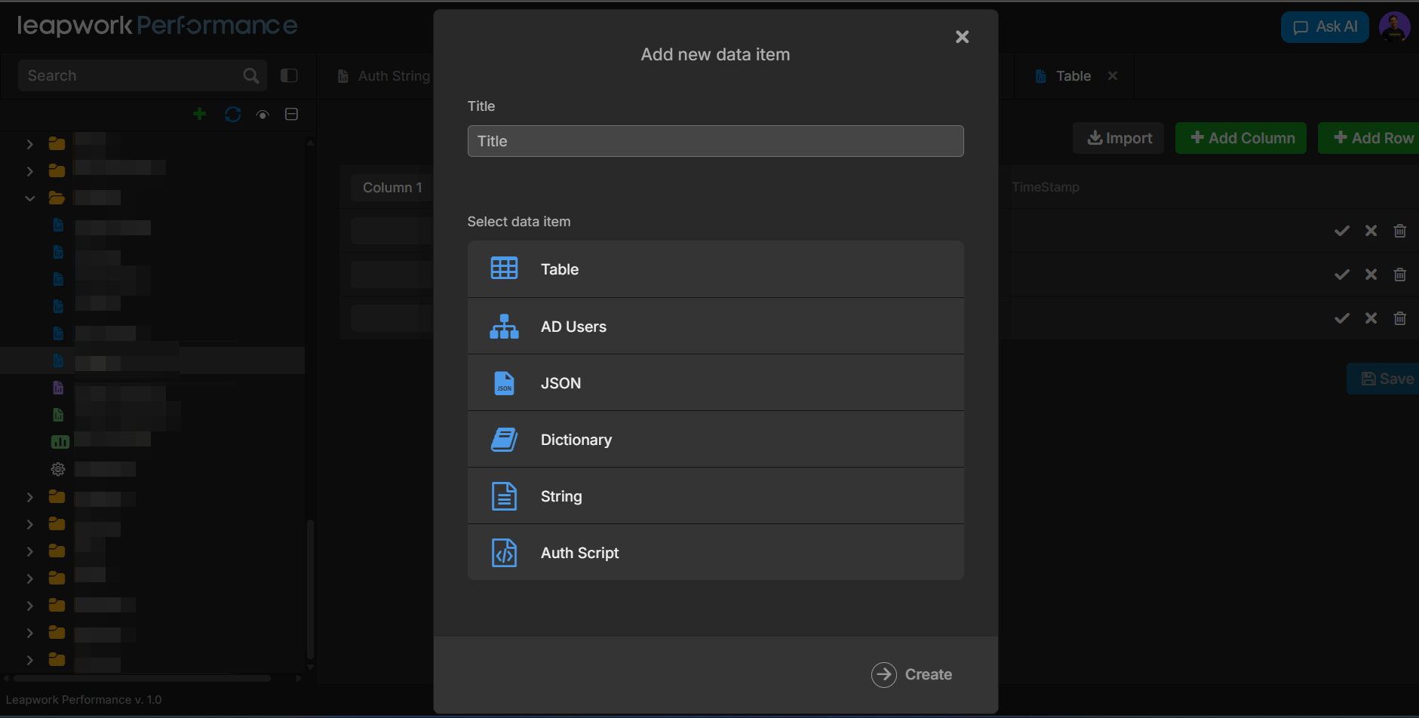
Task: Click the Create button in dialog
Action: tap(912, 674)
